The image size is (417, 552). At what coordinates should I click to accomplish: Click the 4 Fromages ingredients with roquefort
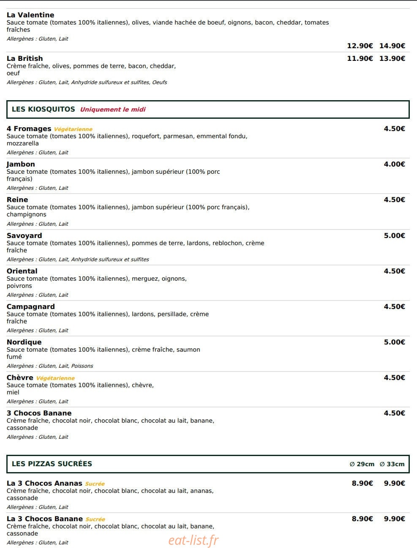pyautogui.click(x=127, y=140)
